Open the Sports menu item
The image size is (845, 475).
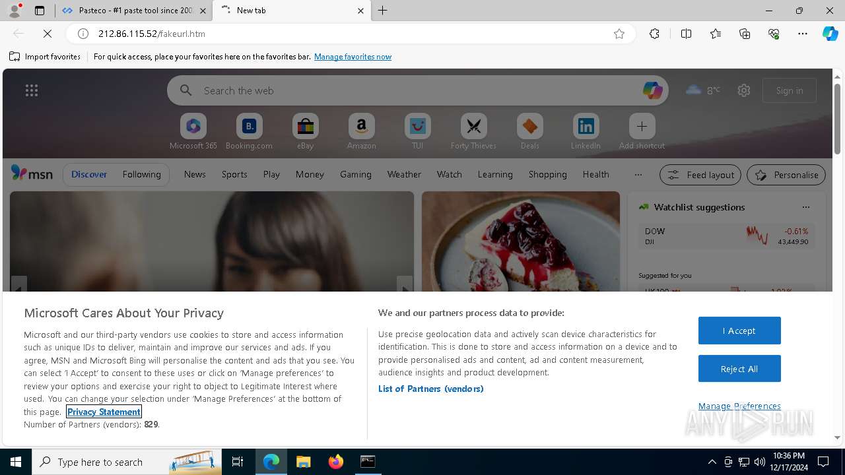tap(234, 174)
